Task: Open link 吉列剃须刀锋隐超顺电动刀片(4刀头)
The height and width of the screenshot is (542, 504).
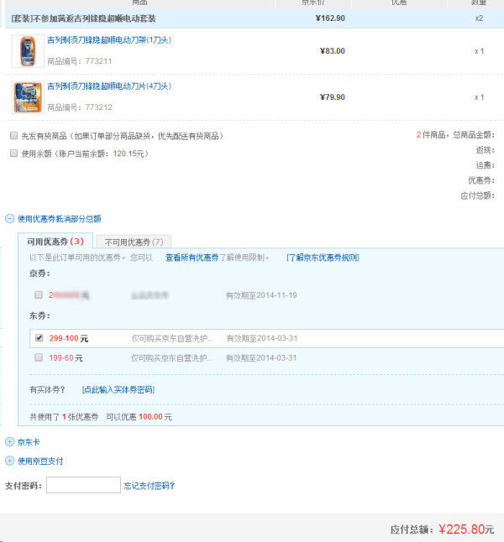Action: 109,86
